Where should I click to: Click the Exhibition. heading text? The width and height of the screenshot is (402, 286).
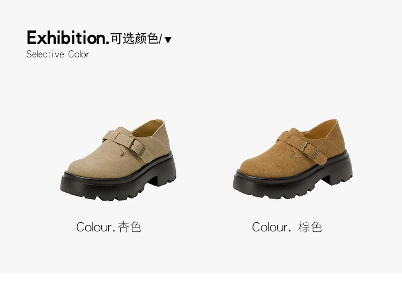pyautogui.click(x=68, y=38)
